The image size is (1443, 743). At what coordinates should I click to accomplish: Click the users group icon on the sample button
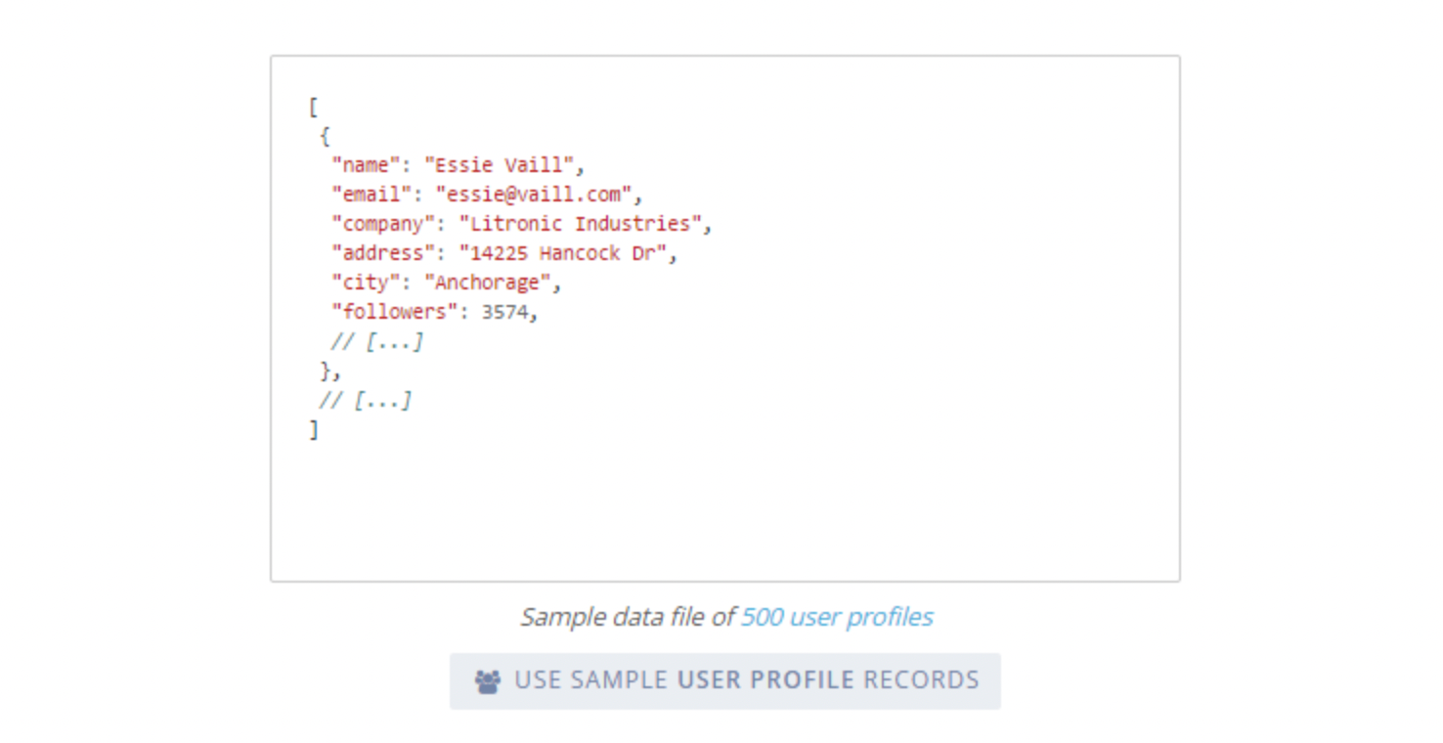click(487, 681)
